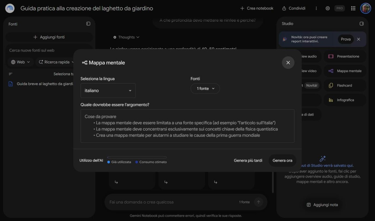
Task: Click the chat area scrollbar
Action: click(x=273, y=182)
